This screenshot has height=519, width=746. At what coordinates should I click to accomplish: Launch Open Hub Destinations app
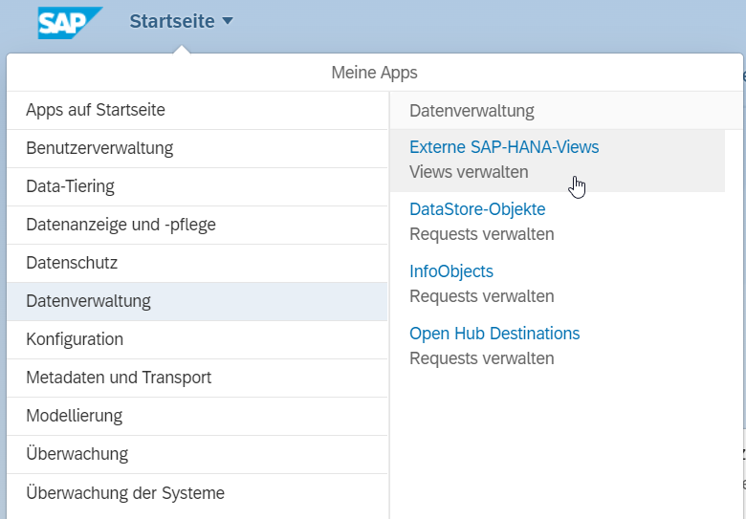click(494, 334)
